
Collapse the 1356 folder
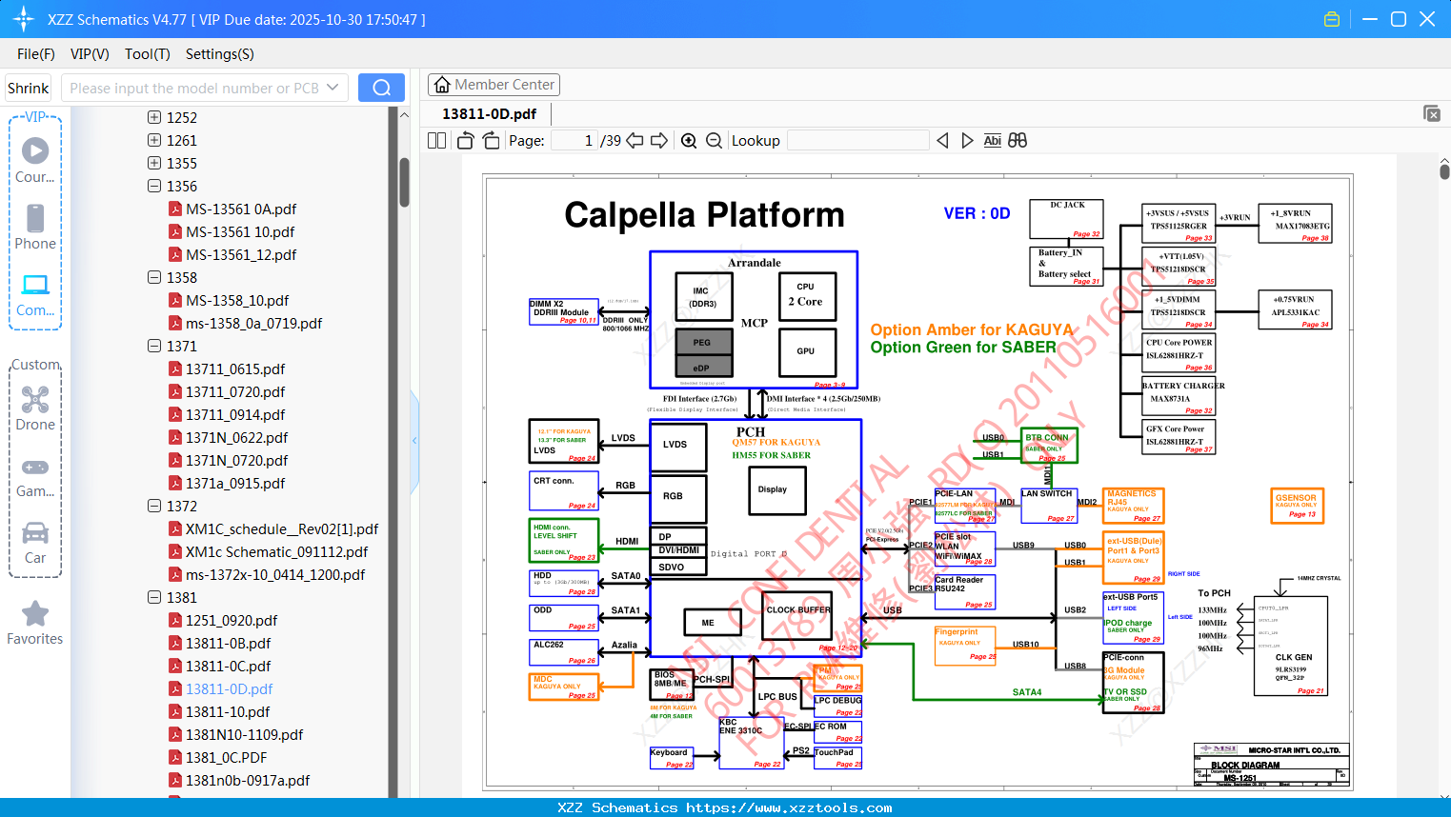click(x=154, y=186)
